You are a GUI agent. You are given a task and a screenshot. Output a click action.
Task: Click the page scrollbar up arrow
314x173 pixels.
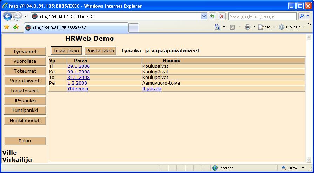pos(309,38)
